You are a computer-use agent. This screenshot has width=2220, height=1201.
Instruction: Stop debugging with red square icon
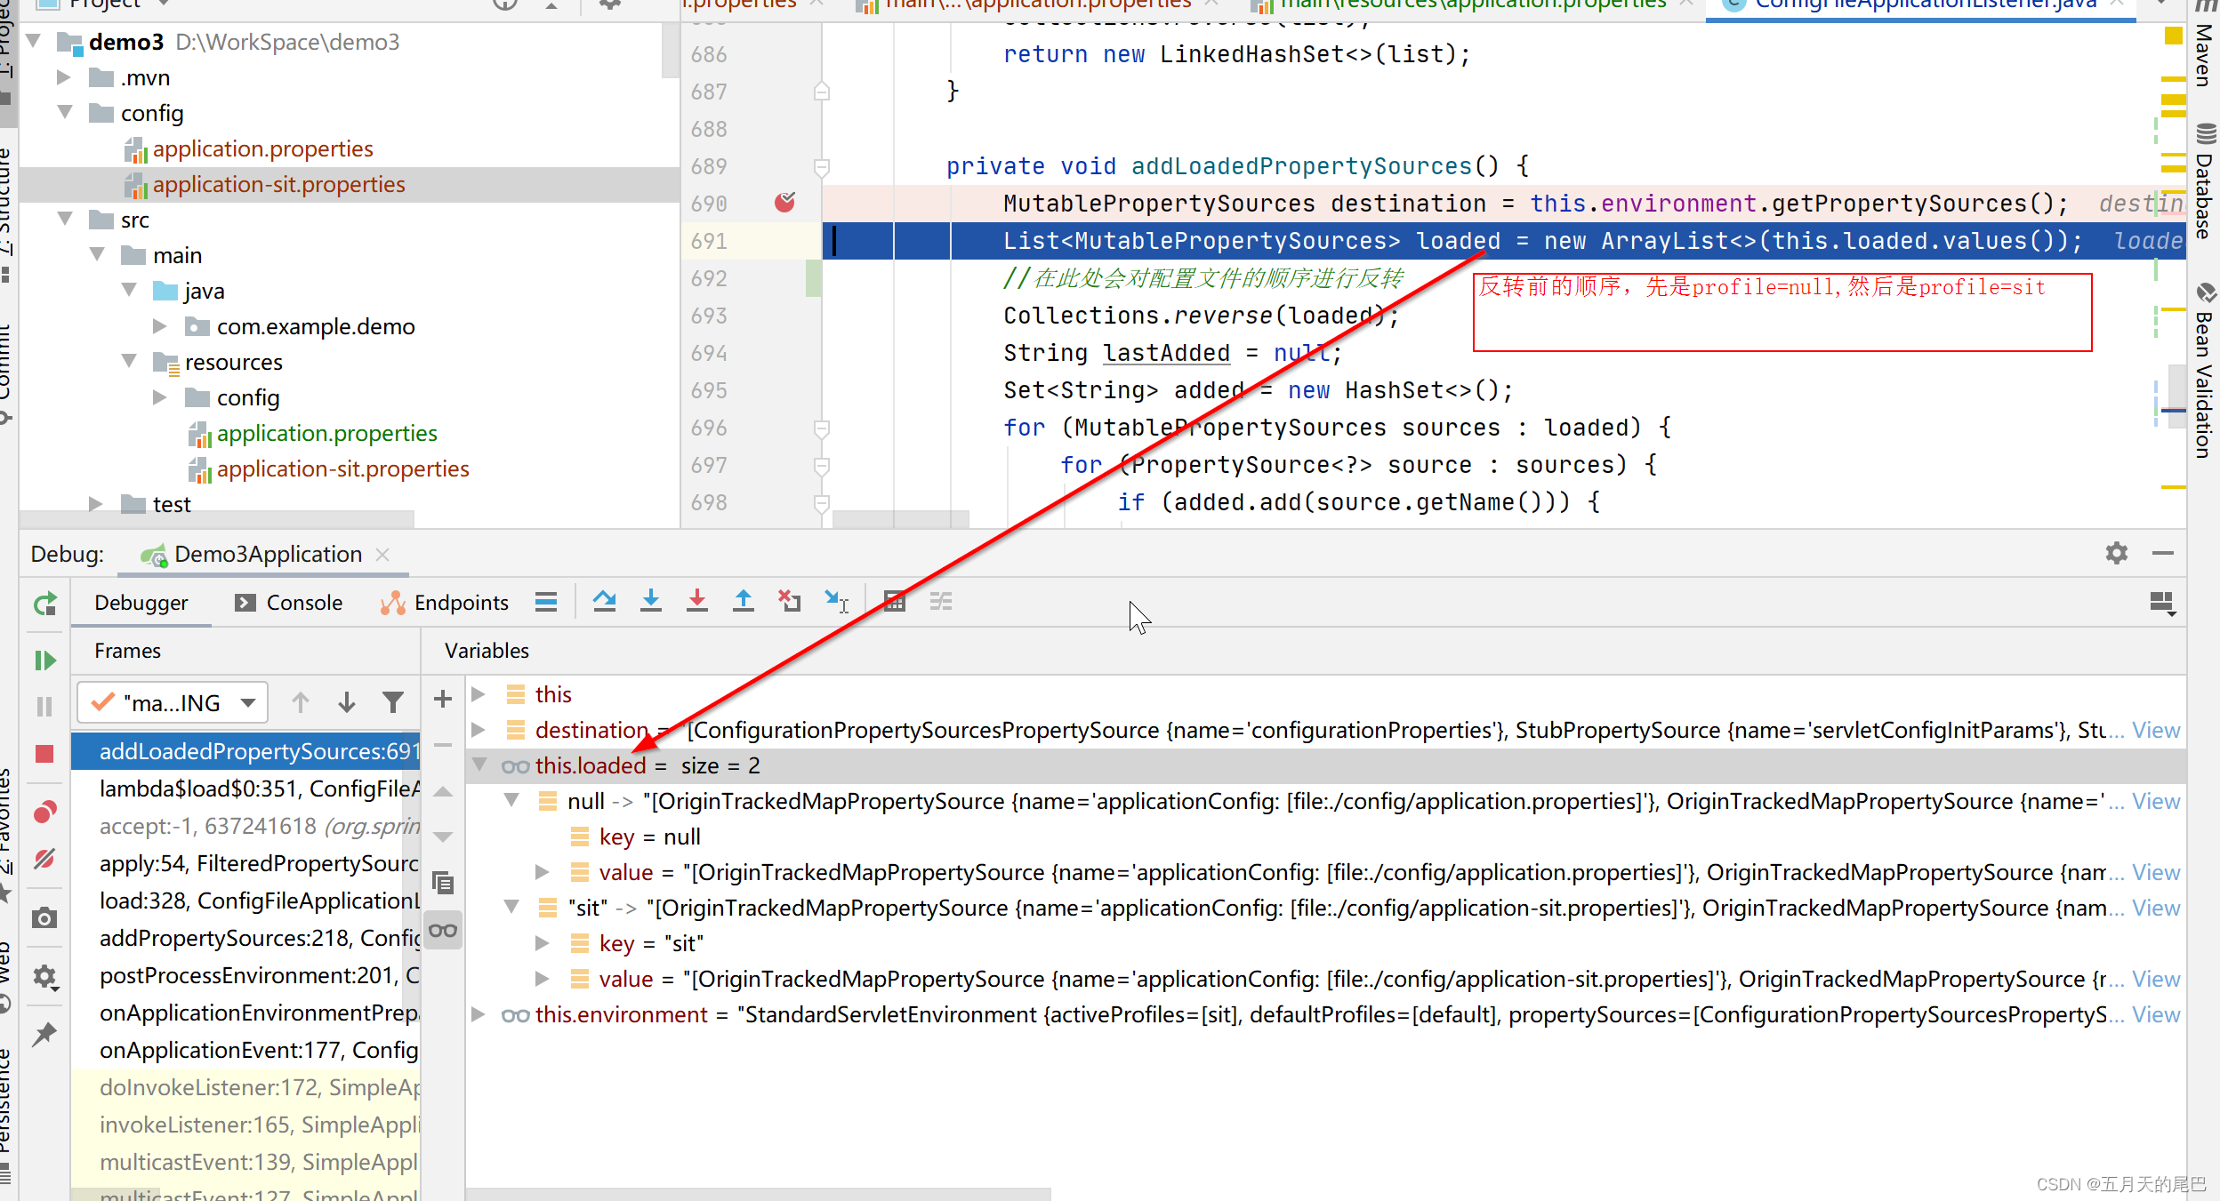44,754
